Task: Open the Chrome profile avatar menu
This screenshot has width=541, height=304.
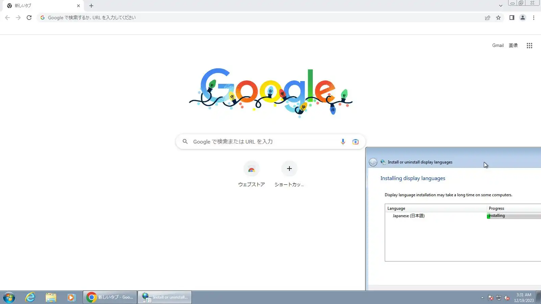Action: click(523, 18)
